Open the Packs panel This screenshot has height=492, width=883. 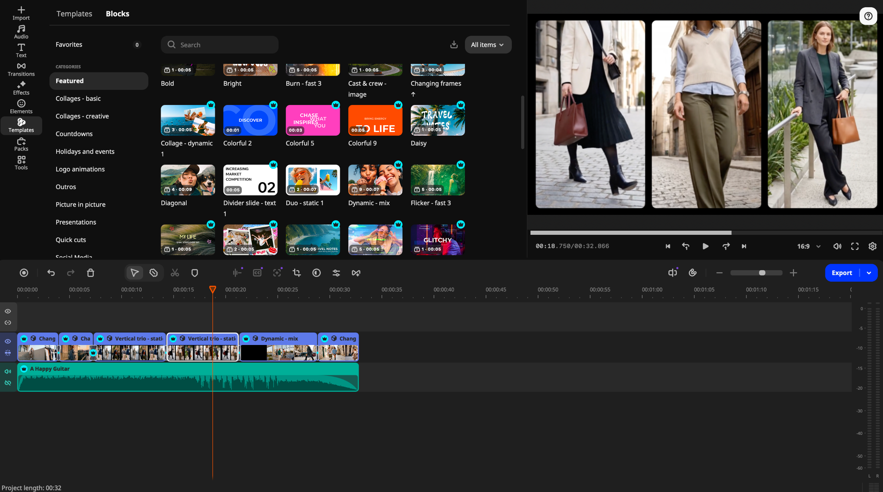point(21,144)
